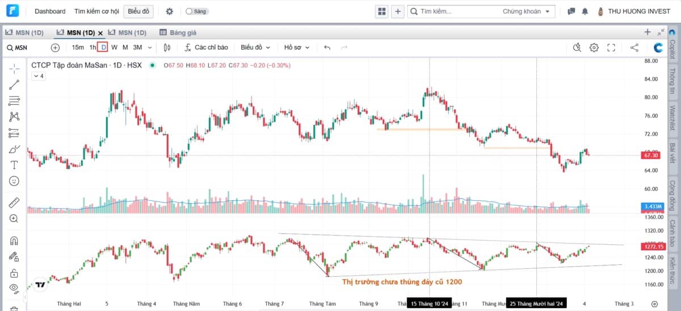Add compare symbol plus button
This screenshot has width=681, height=311.
55,48
